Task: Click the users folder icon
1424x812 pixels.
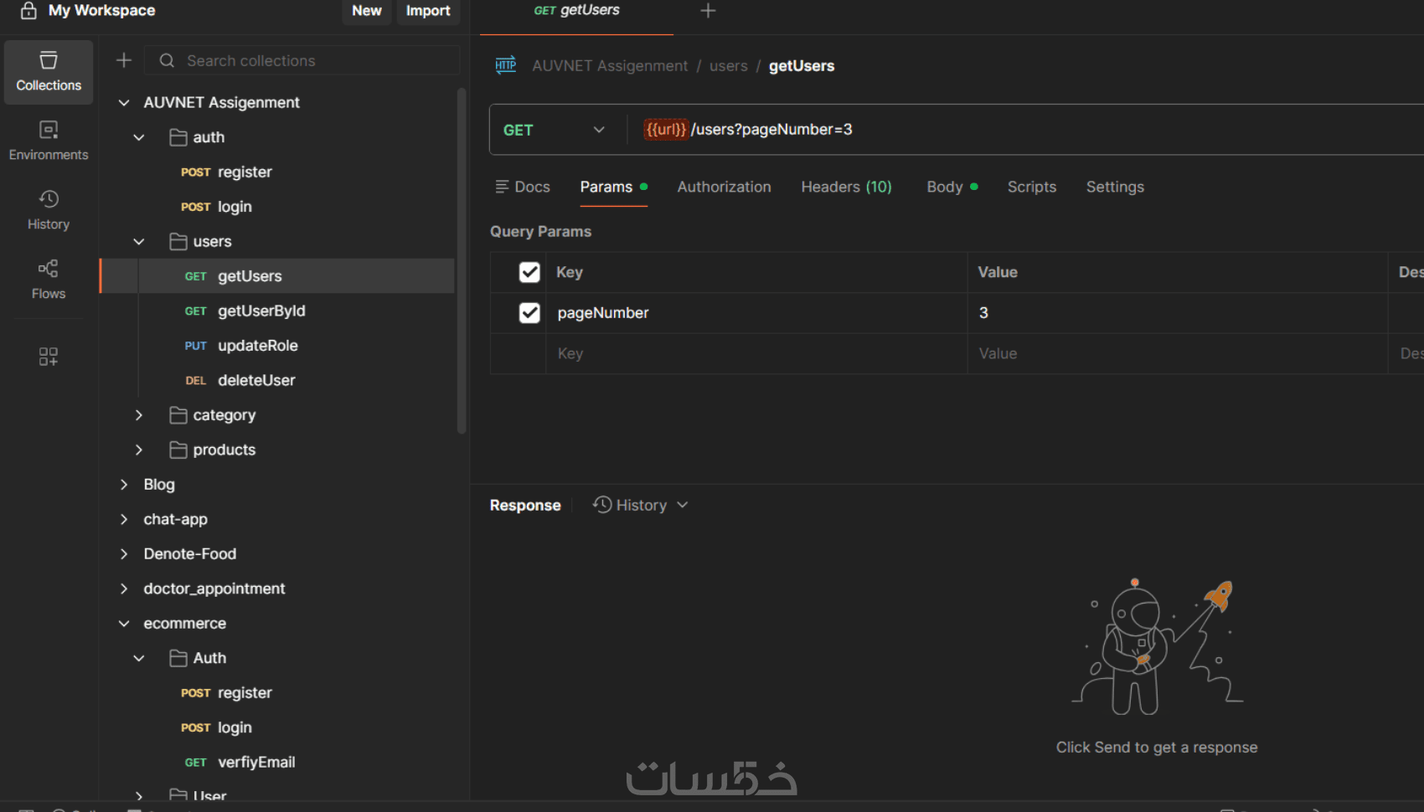Action: click(178, 242)
